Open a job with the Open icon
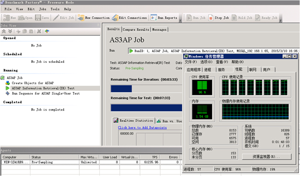The width and height of the screenshot is (300, 176). coord(21,18)
